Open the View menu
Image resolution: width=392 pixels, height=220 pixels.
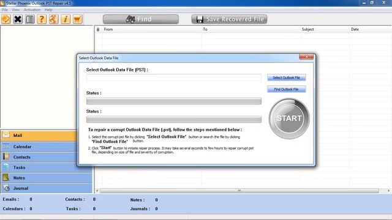pos(15,10)
